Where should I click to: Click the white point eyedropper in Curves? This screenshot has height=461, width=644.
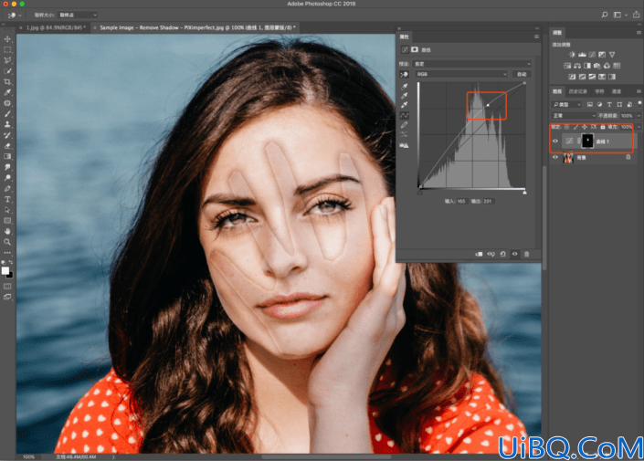(x=404, y=106)
